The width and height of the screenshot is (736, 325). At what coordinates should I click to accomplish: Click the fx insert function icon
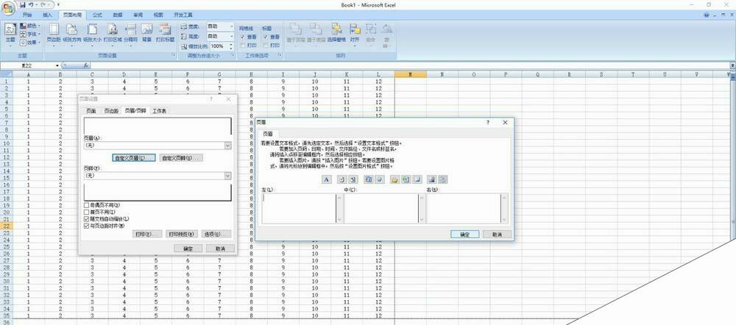point(86,65)
